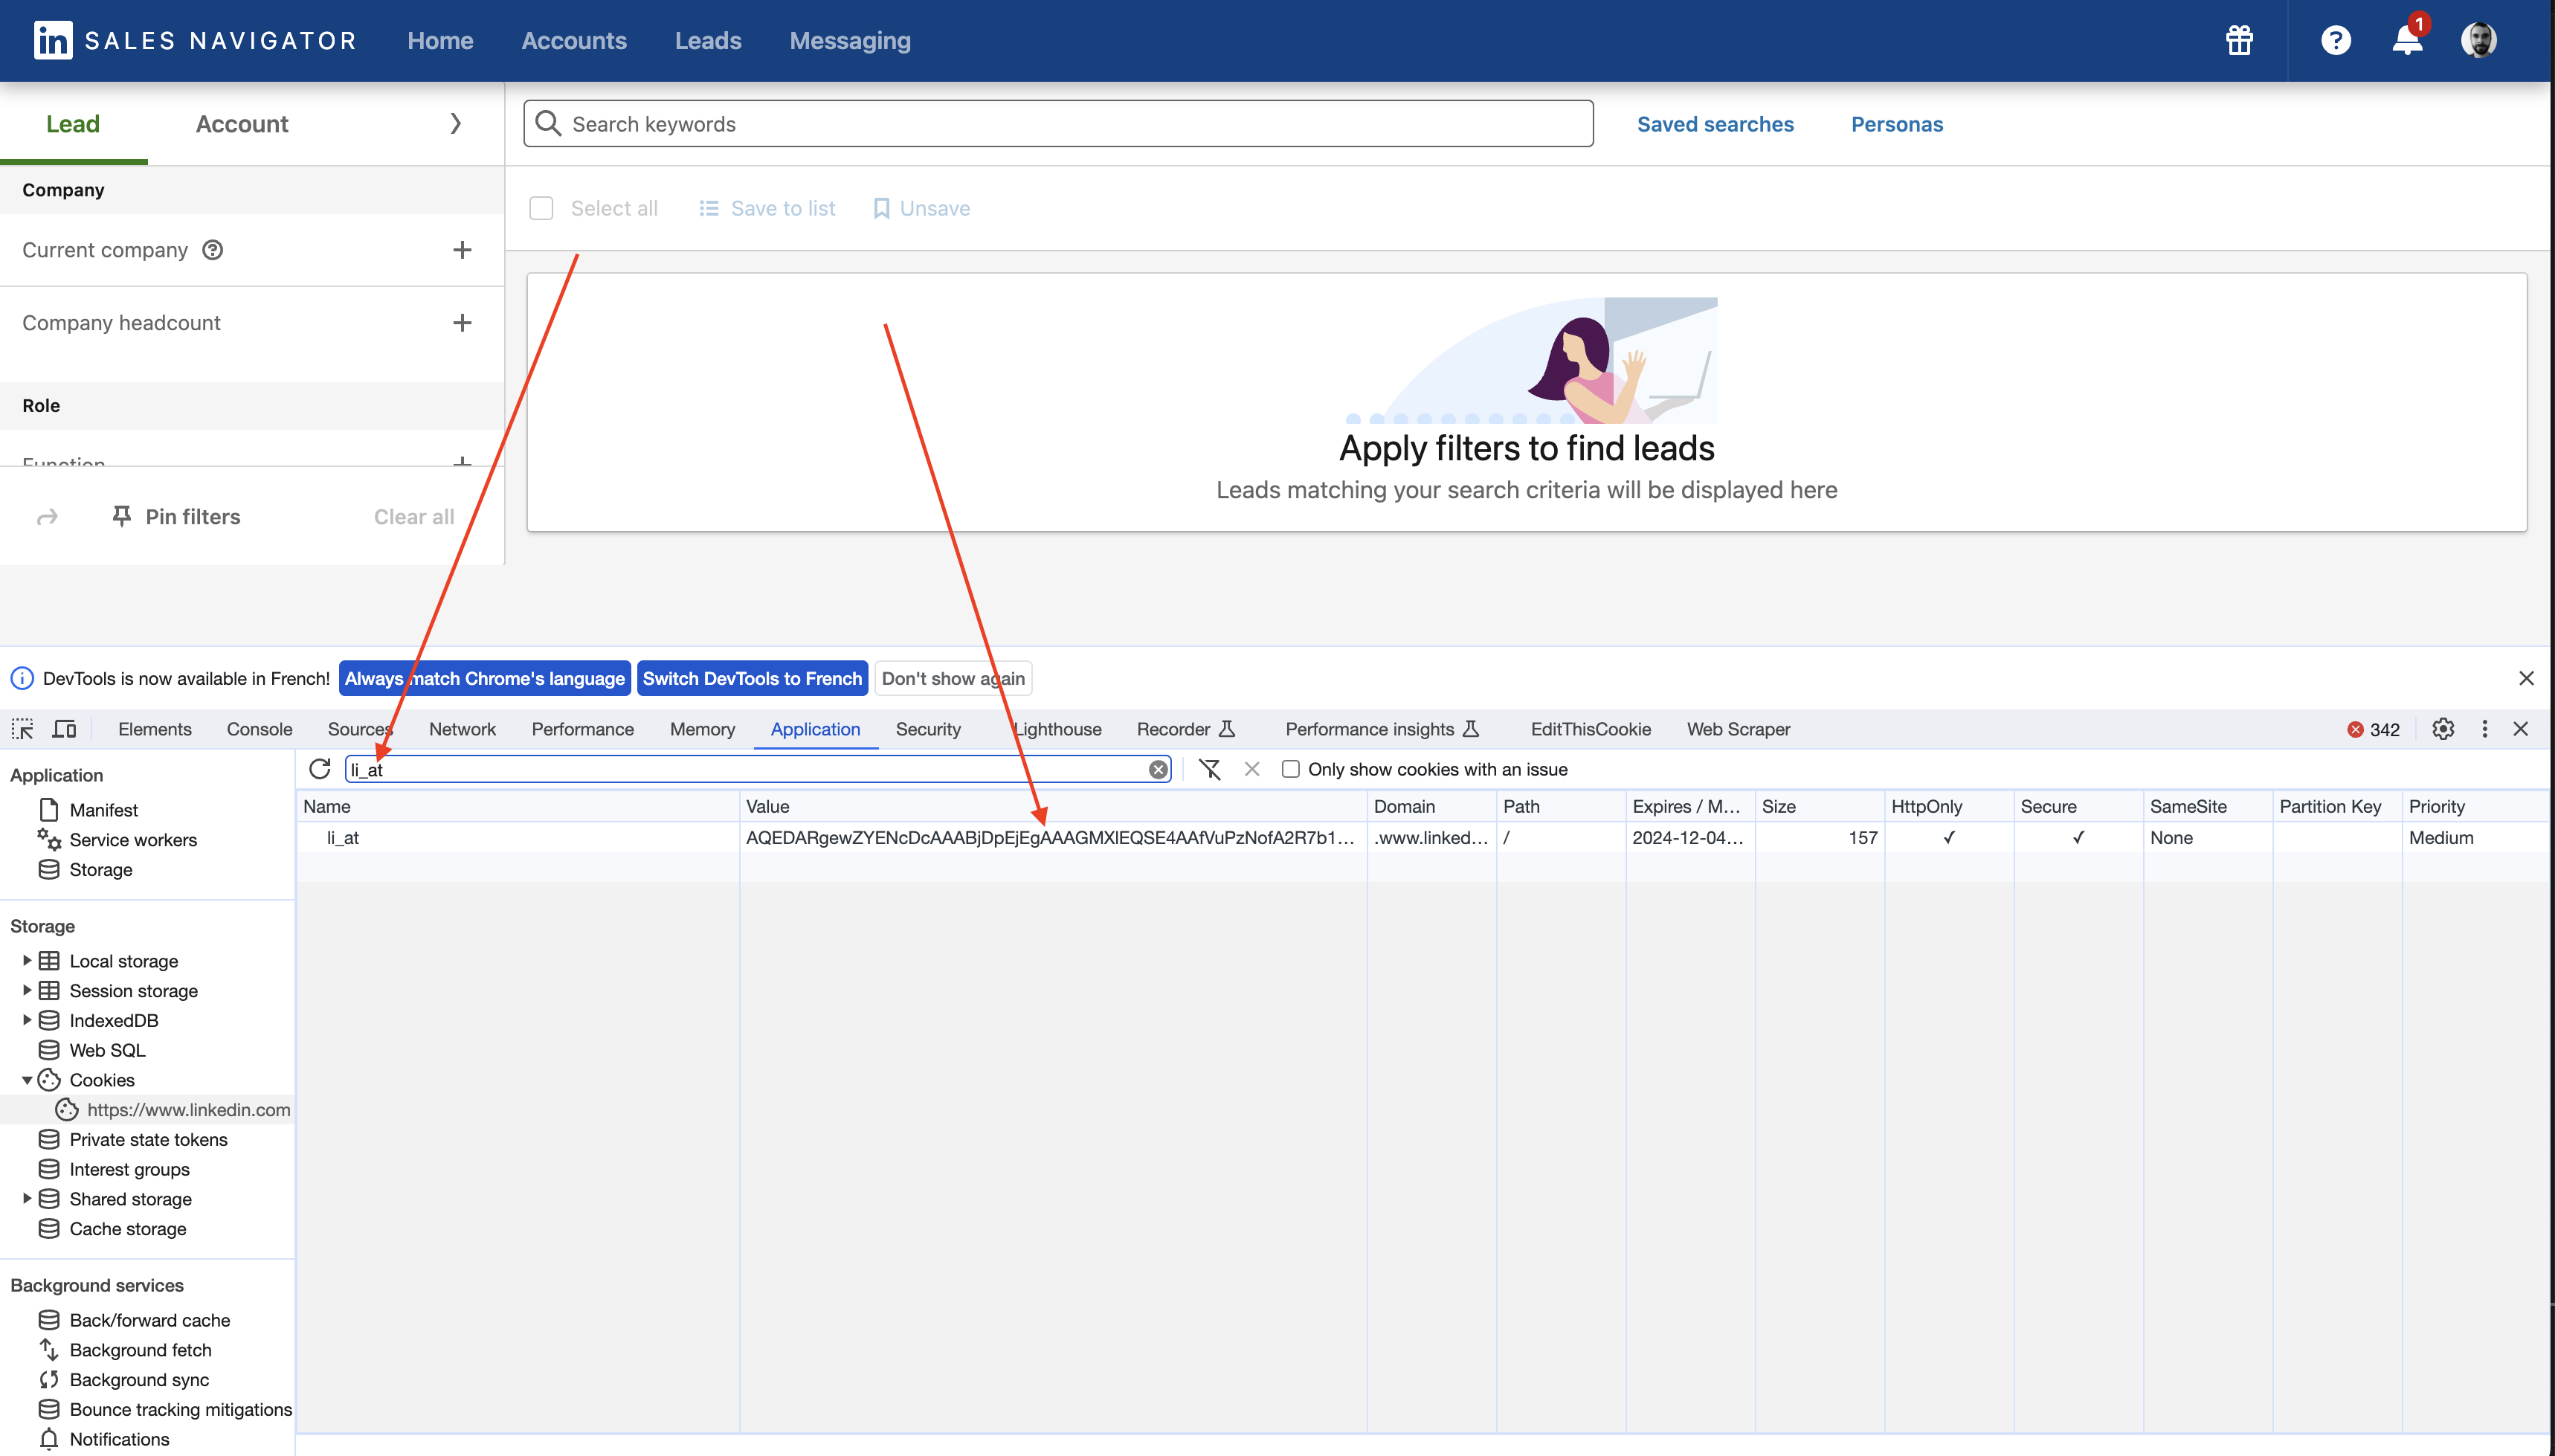This screenshot has width=2555, height=1456.
Task: Open Back/forward cache entry
Action: [150, 1320]
